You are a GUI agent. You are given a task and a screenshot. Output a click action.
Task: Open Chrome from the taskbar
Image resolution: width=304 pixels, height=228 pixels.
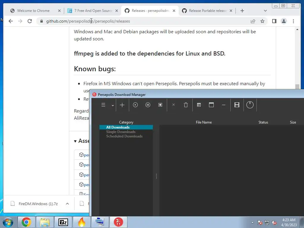pos(26,222)
